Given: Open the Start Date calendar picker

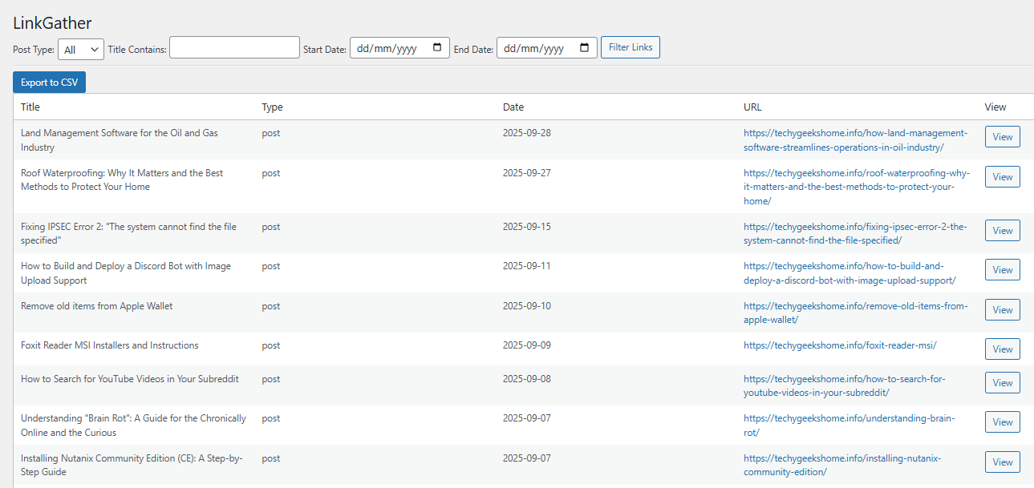Looking at the screenshot, I should coord(438,47).
